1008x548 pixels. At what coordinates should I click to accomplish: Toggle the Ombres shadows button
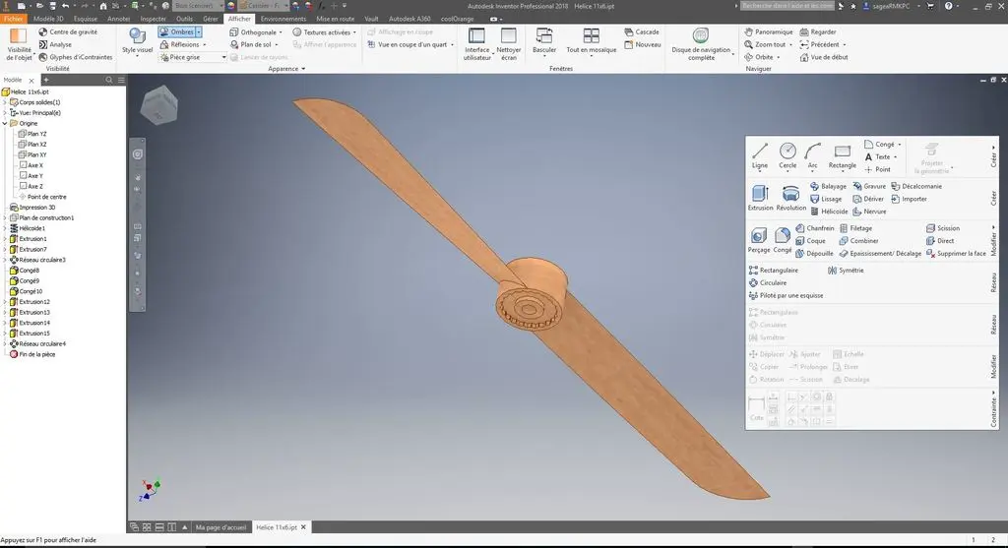coord(176,31)
